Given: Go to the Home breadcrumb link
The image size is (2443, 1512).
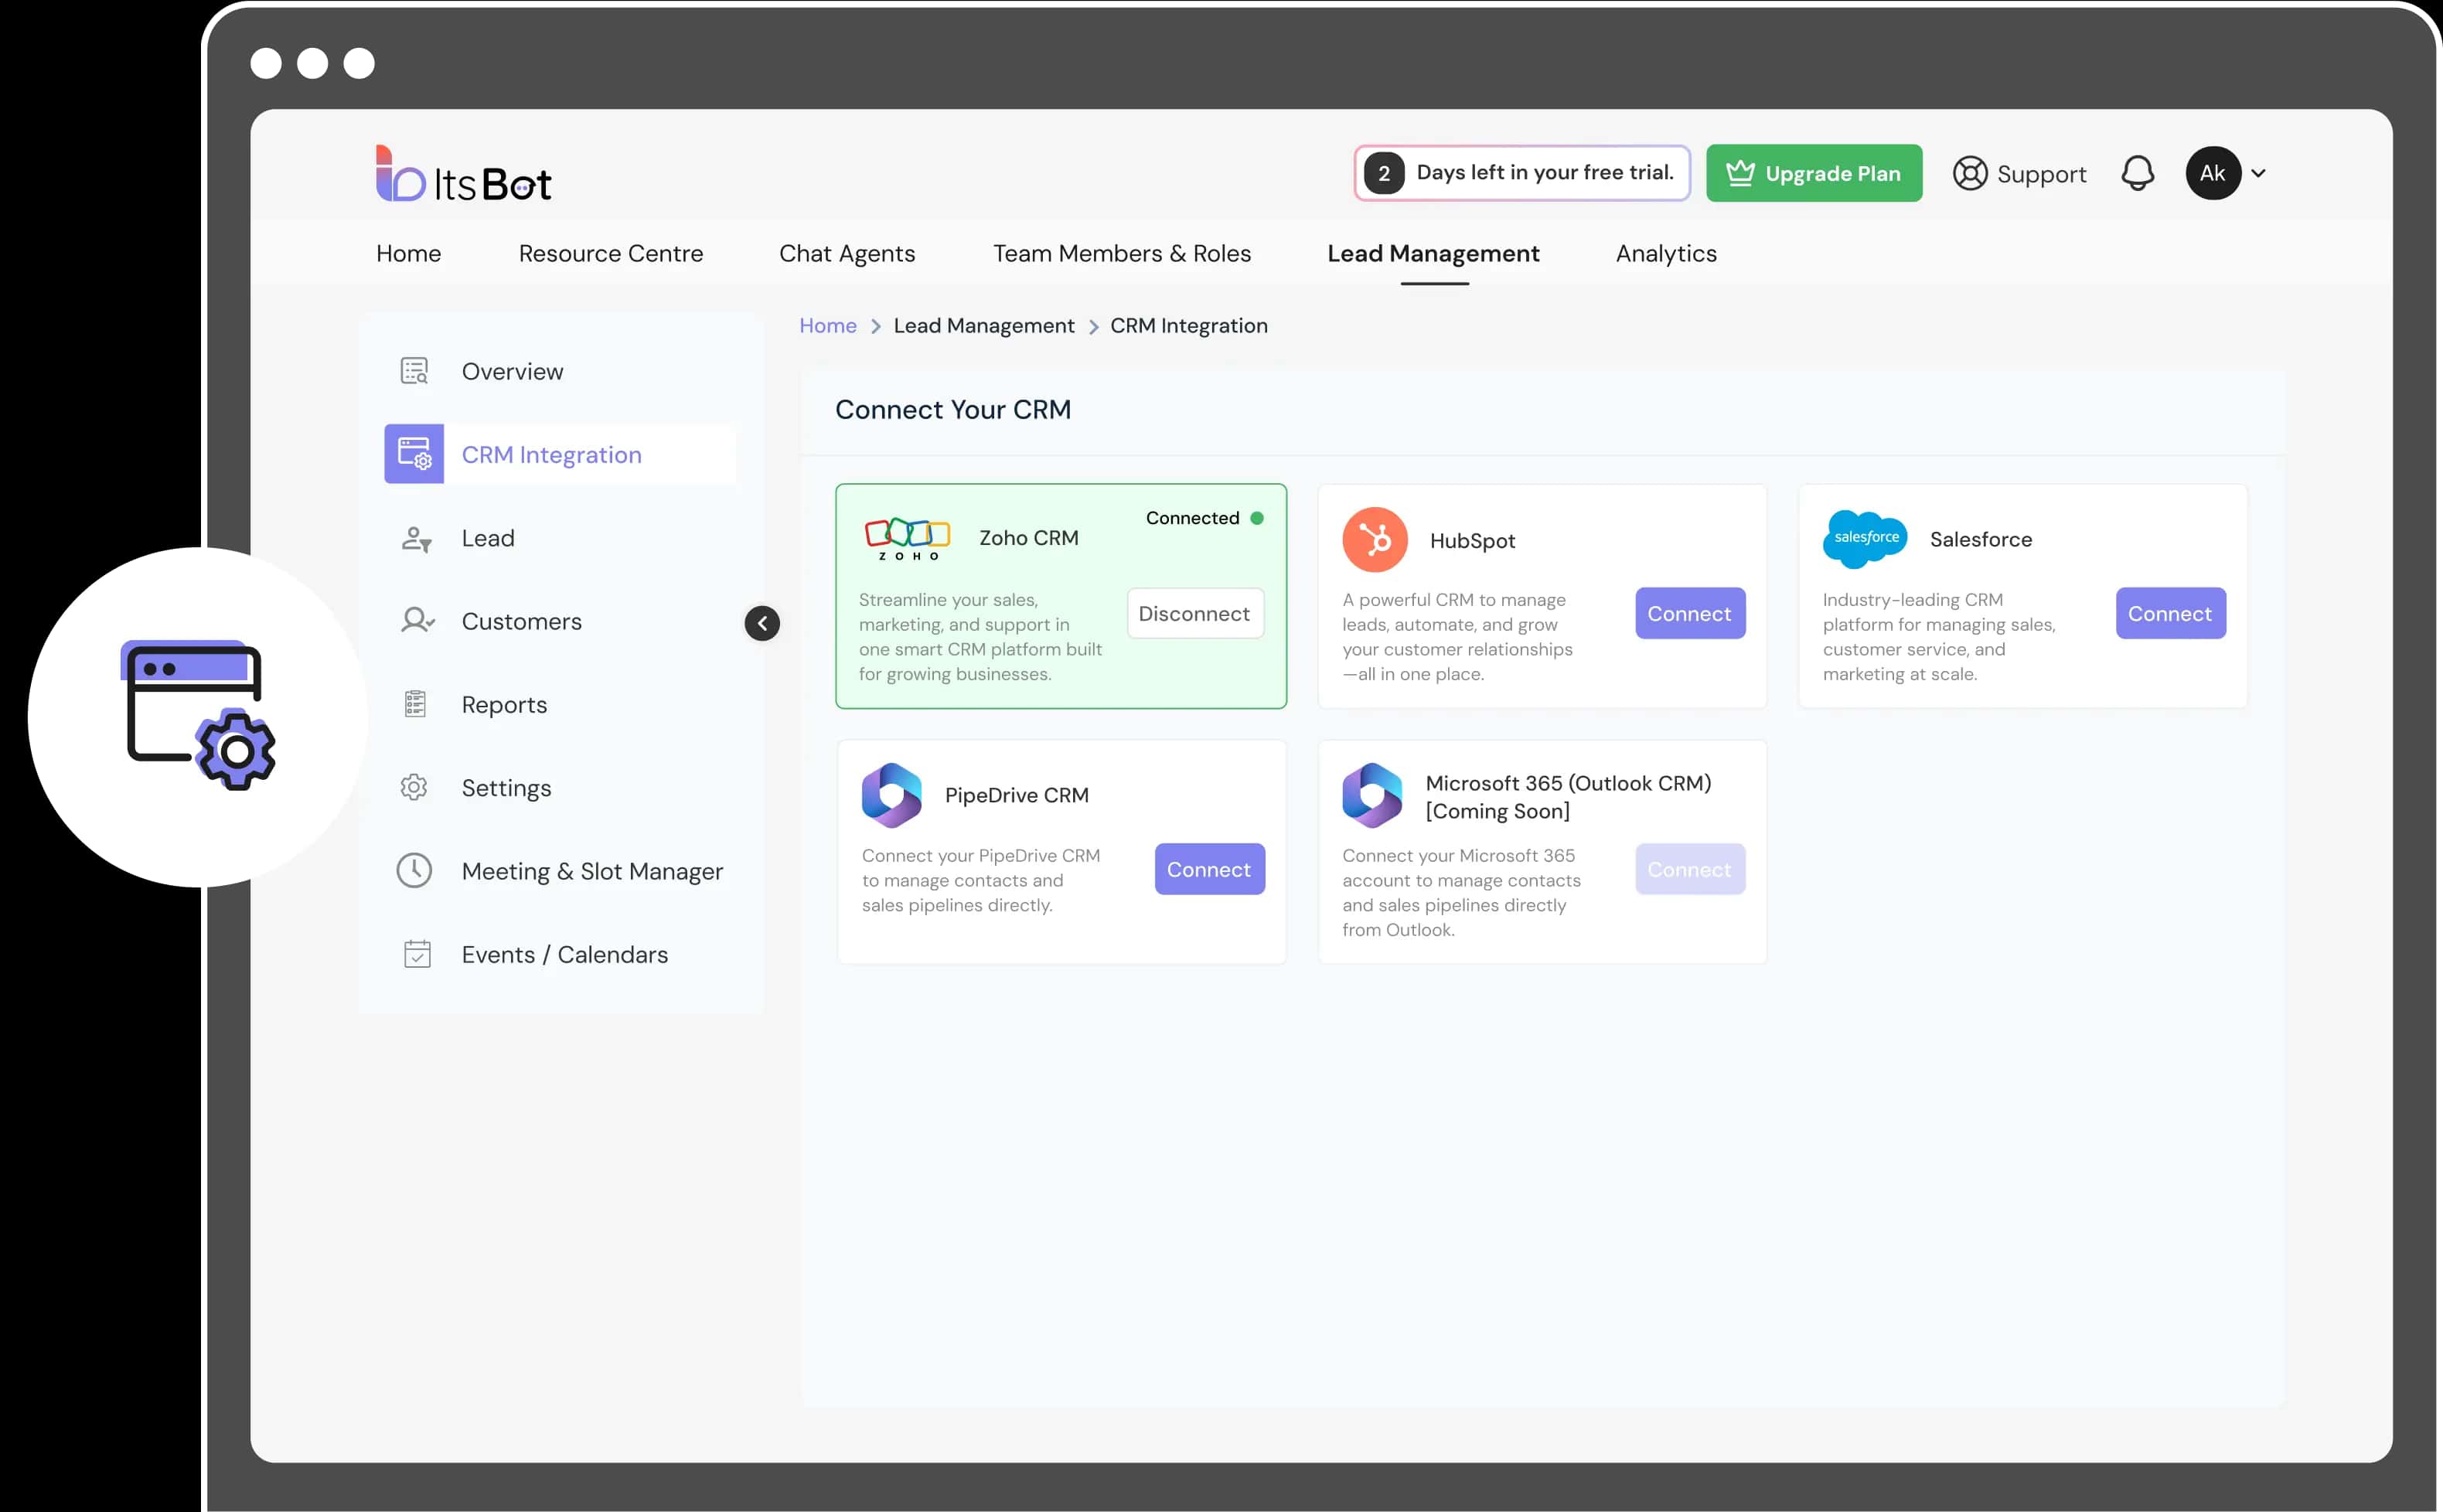Looking at the screenshot, I should pyautogui.click(x=827, y=326).
